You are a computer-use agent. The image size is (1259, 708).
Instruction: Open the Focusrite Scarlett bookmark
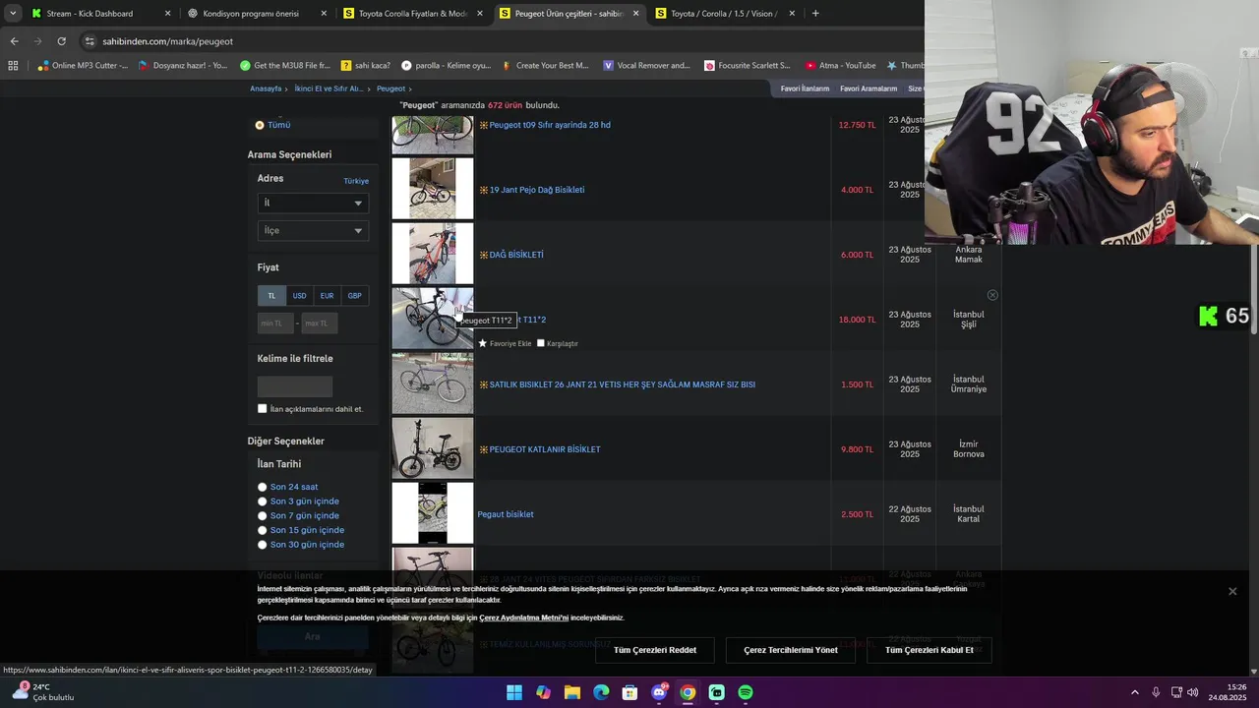(748, 66)
